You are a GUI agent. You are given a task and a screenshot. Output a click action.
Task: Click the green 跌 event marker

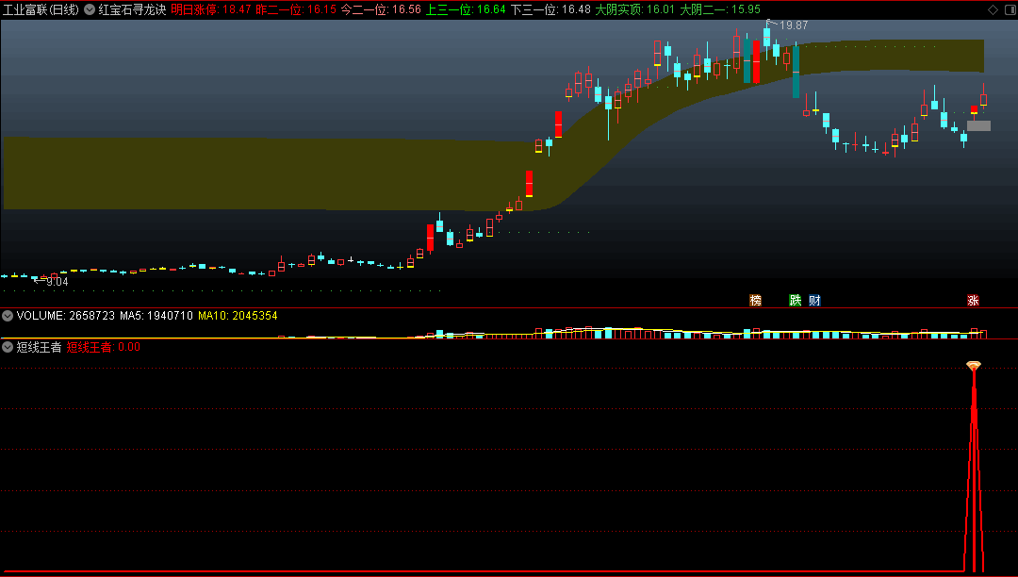click(x=796, y=301)
